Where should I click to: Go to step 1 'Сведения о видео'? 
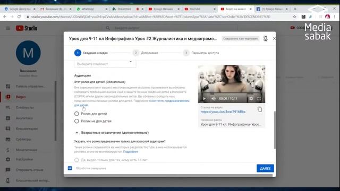91,53
